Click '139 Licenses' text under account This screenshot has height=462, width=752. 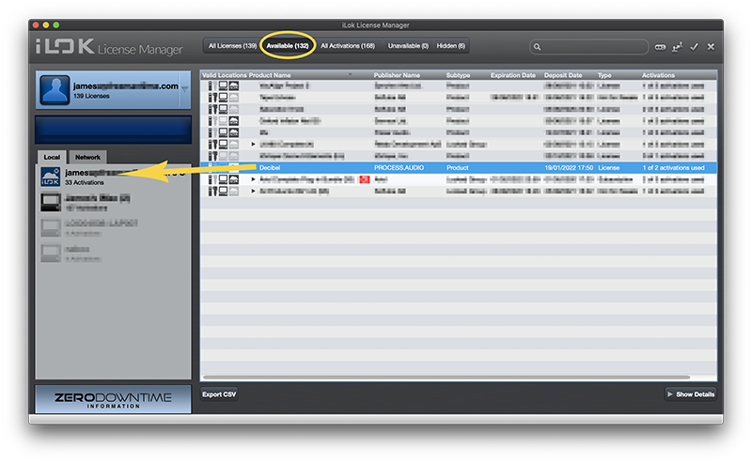91,96
